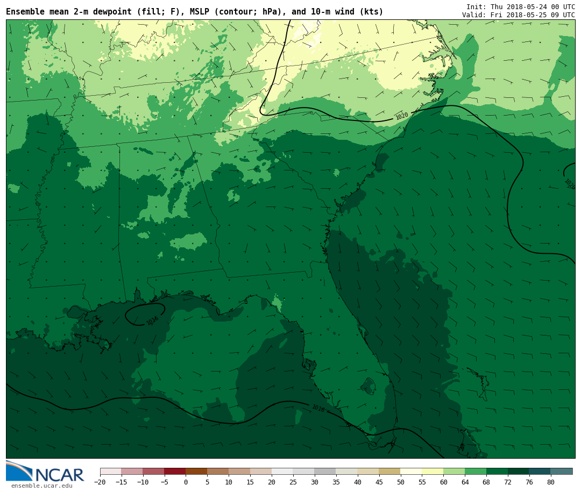This screenshot has width=581, height=492.
Task: Click the 1016 contour label near Louisiana coast
Action: point(152,321)
